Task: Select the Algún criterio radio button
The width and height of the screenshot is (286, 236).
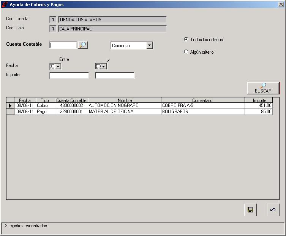Action: [x=186, y=52]
